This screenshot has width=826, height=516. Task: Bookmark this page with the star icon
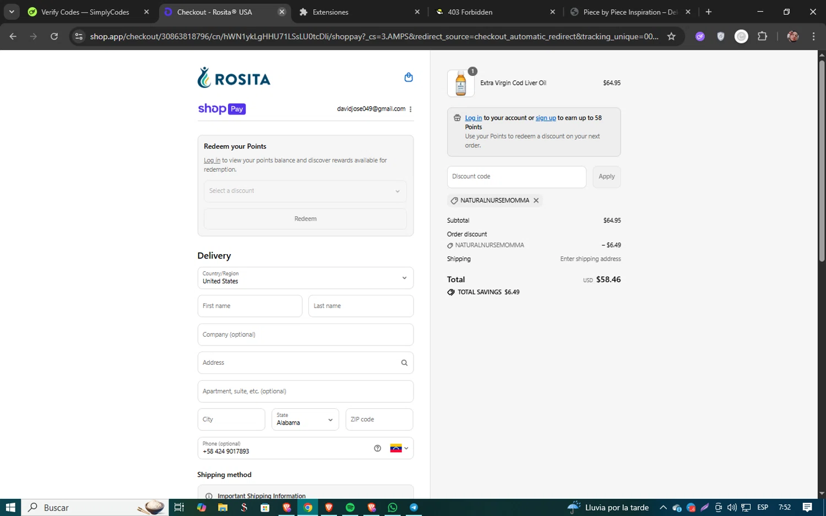click(671, 36)
